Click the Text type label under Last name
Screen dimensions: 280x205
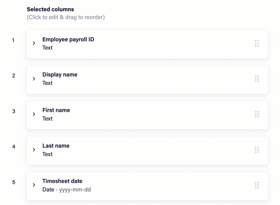pyautogui.click(x=47, y=154)
